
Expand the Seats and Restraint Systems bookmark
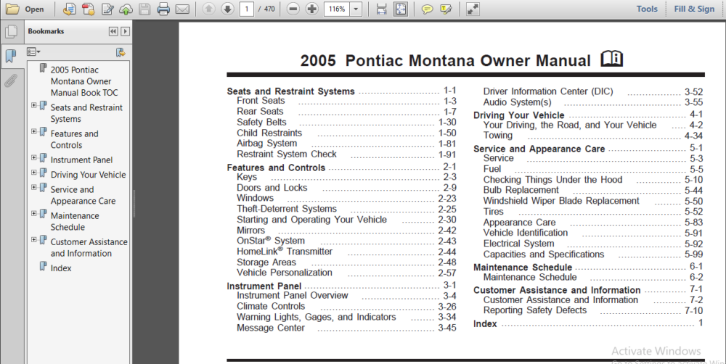[x=34, y=105]
